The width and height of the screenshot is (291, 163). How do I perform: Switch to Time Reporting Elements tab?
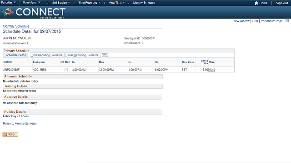(46, 55)
